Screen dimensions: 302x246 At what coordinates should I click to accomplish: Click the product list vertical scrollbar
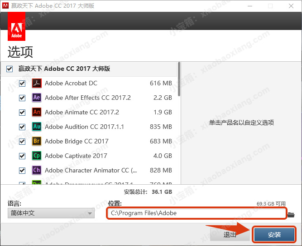(179, 80)
